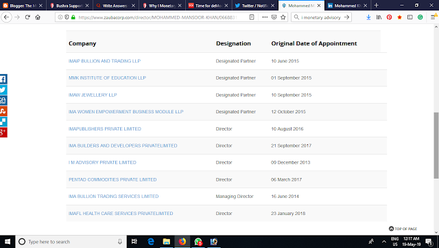Show the sidebars icon
439x248 pixels.
pyautogui.click(x=410, y=17)
